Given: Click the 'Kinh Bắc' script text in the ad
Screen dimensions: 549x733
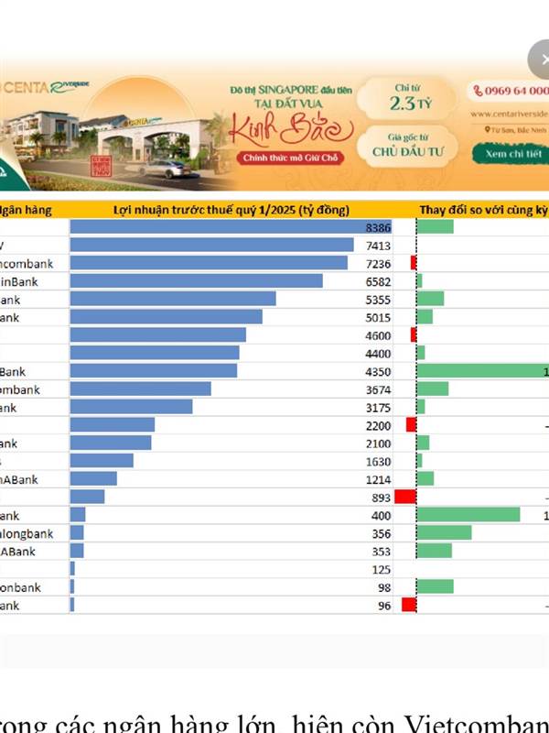Looking at the screenshot, I should coord(291,129).
